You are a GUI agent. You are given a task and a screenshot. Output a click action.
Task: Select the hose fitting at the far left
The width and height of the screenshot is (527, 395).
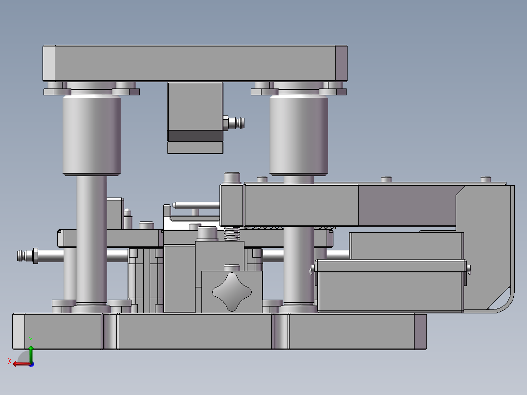(x=27, y=256)
